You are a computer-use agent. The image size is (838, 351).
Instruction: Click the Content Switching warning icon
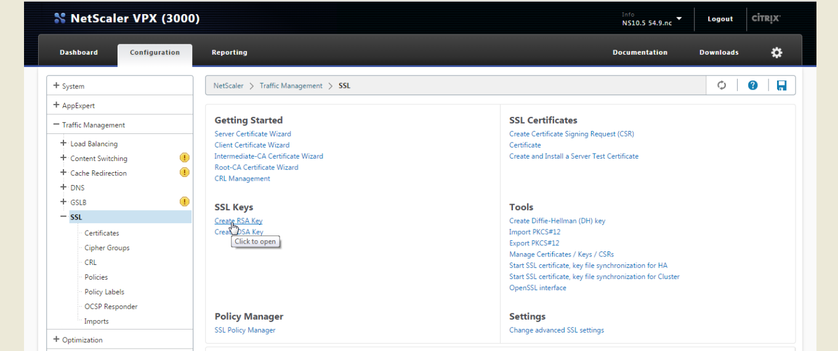tap(184, 158)
